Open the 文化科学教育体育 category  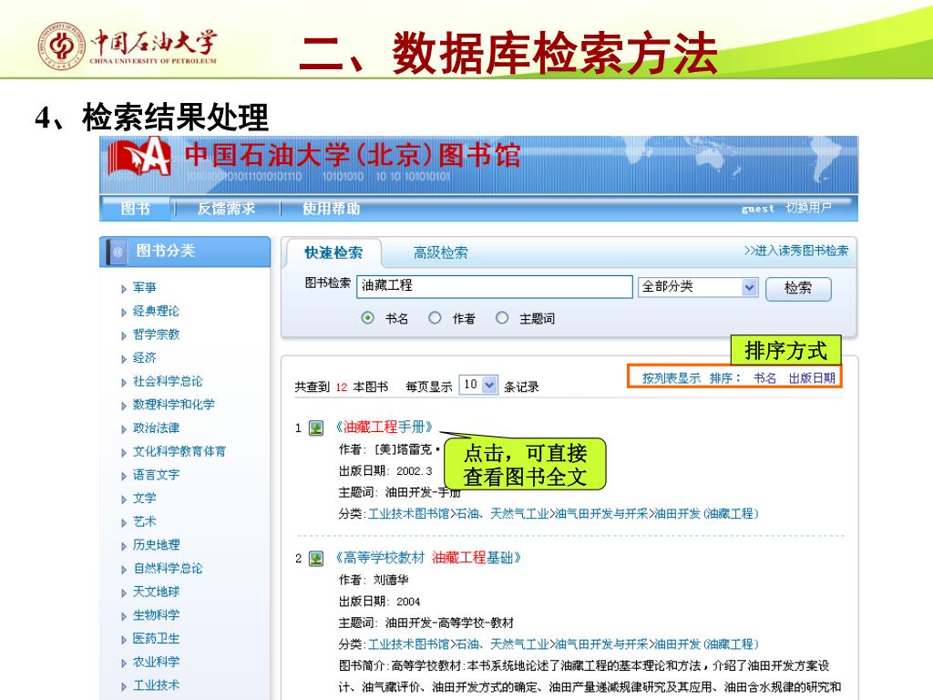pyautogui.click(x=179, y=451)
